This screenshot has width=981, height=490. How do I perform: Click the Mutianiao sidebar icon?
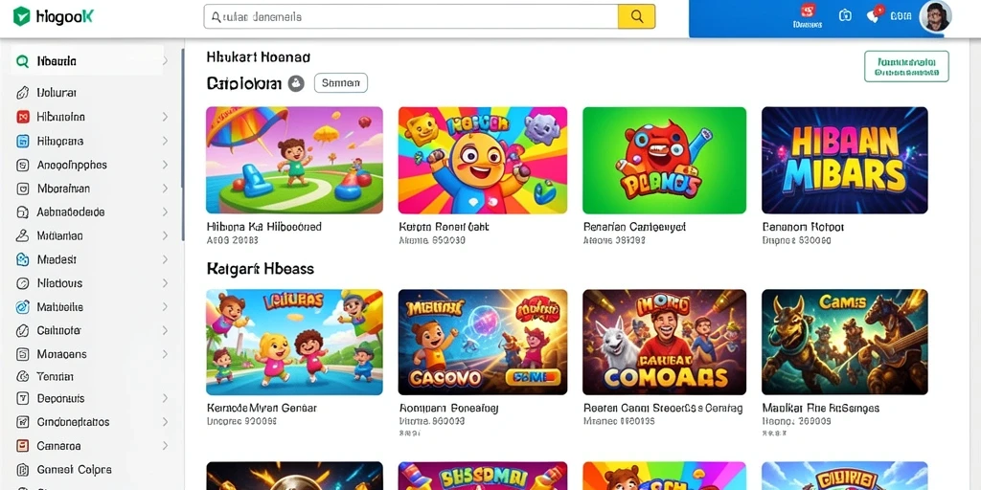click(23, 235)
